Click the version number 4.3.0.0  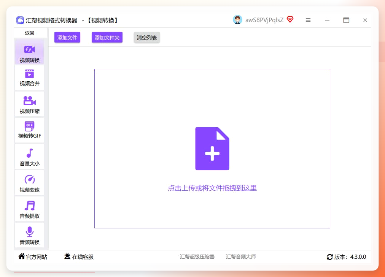point(358,257)
